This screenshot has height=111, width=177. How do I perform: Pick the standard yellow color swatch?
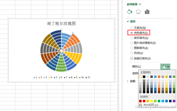[152, 101]
